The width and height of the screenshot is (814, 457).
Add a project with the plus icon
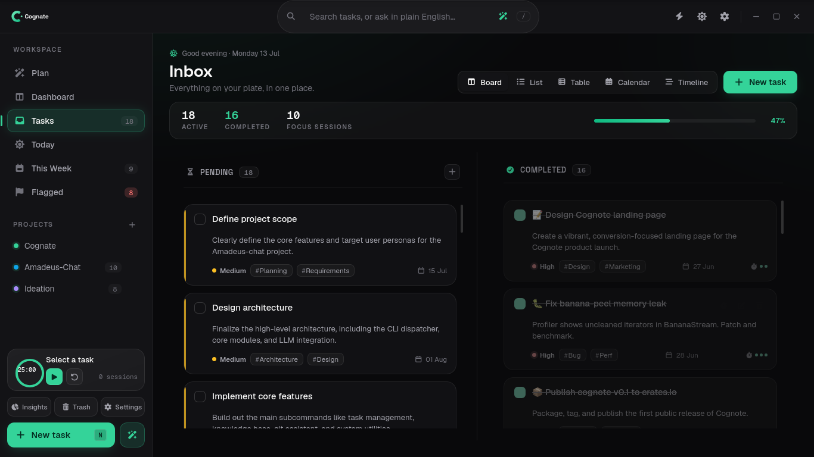pyautogui.click(x=132, y=224)
